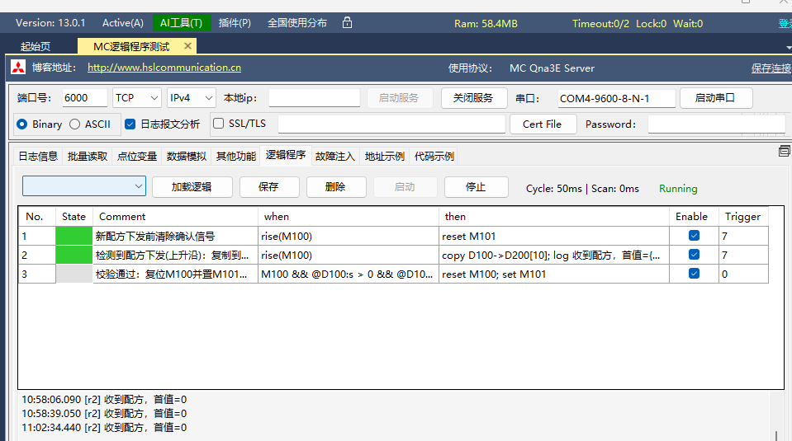Screen dimensions: 792x441
Task: Open the TCP protocol dropdown
Action: 137,98
